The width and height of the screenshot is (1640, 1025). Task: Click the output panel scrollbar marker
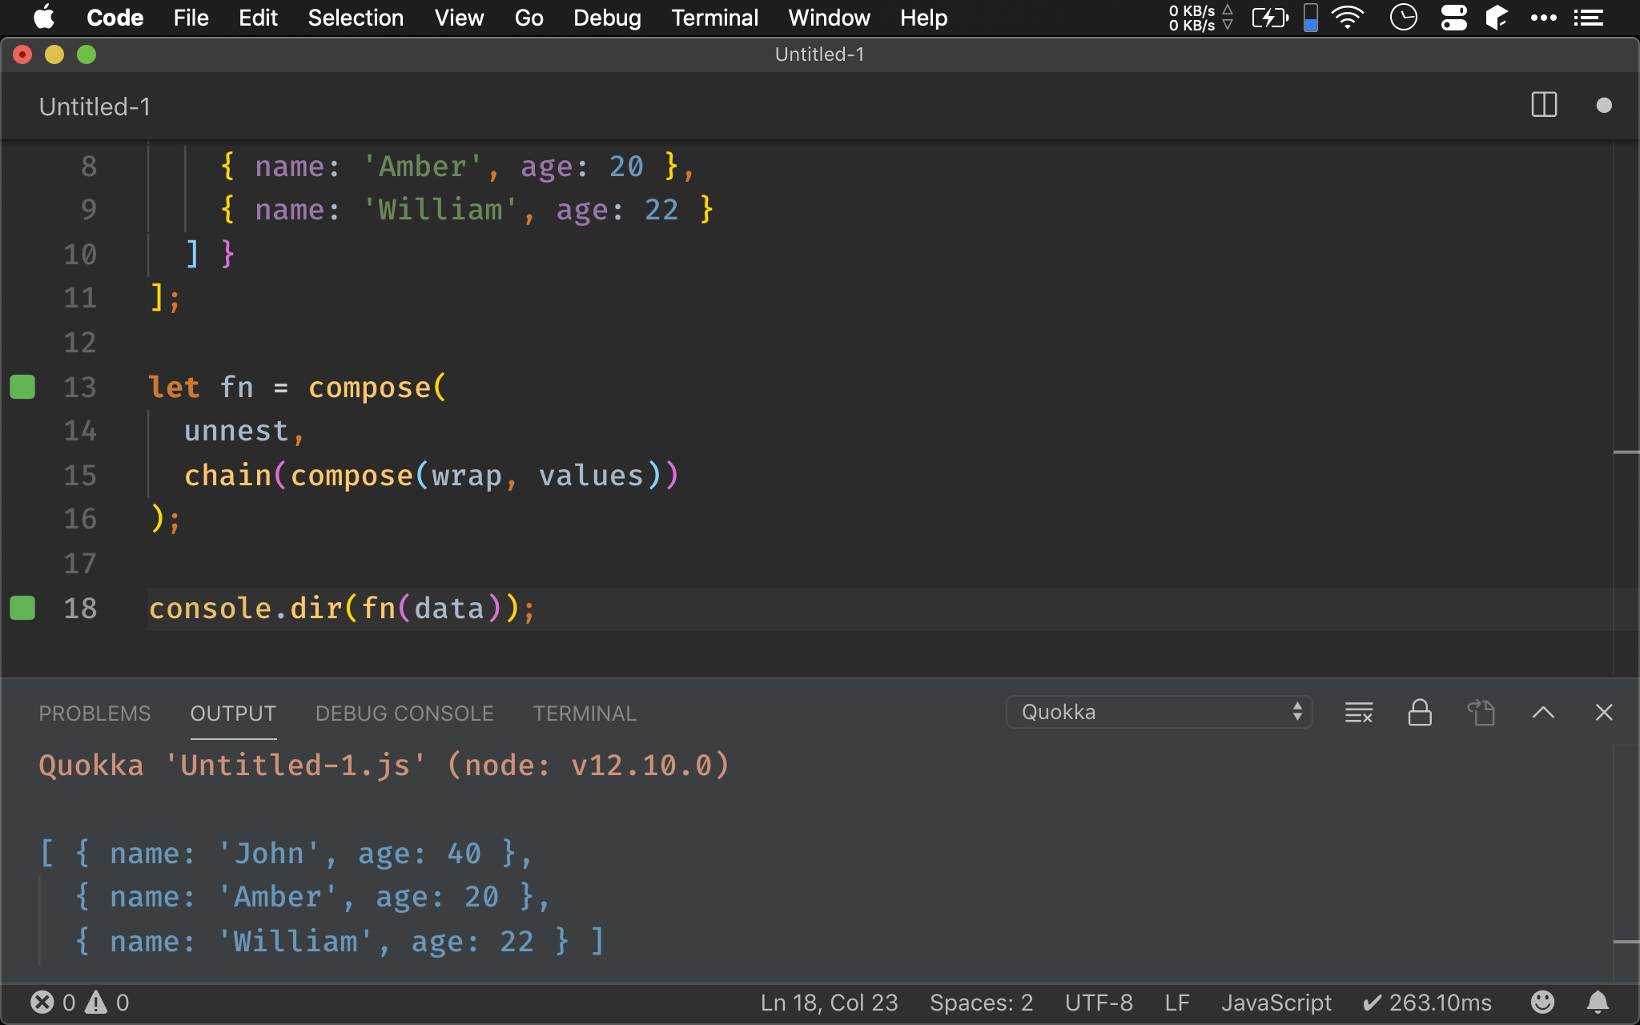click(x=1626, y=942)
